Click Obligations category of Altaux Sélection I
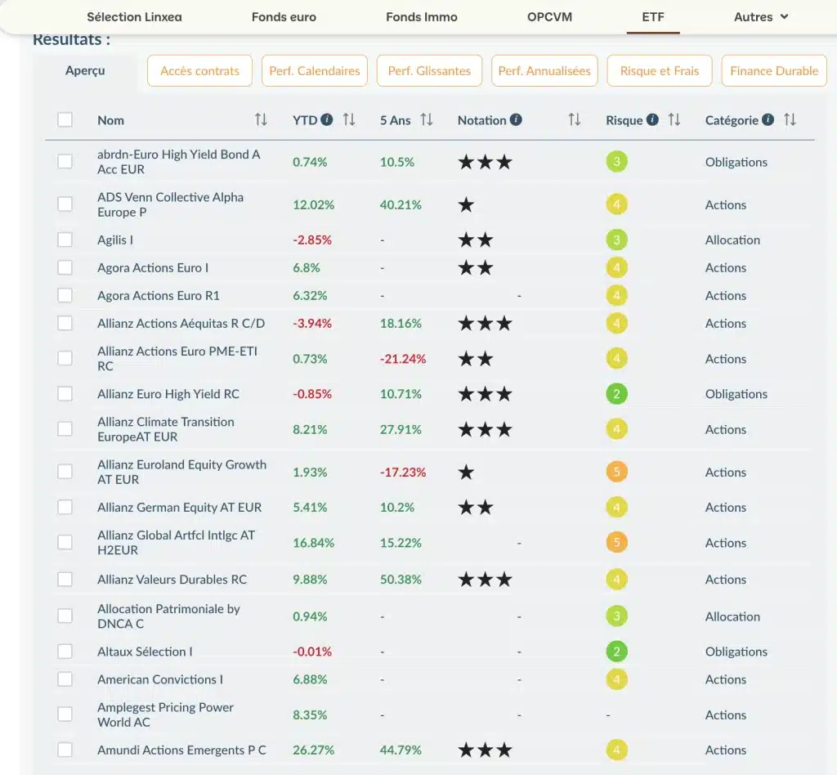837x775 pixels. tap(736, 652)
